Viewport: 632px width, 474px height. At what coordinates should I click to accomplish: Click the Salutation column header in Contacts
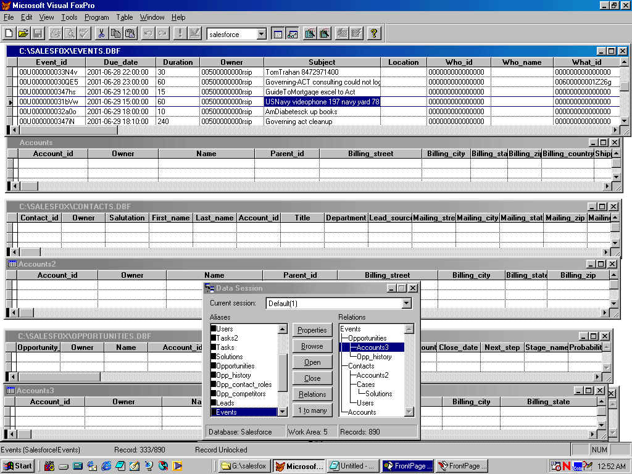point(127,218)
